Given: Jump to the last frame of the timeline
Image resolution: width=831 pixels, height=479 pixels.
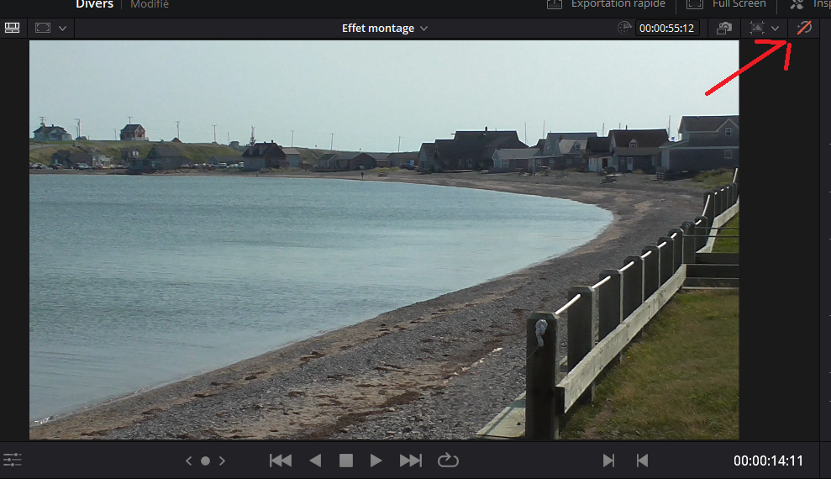Looking at the screenshot, I should pyautogui.click(x=411, y=461).
